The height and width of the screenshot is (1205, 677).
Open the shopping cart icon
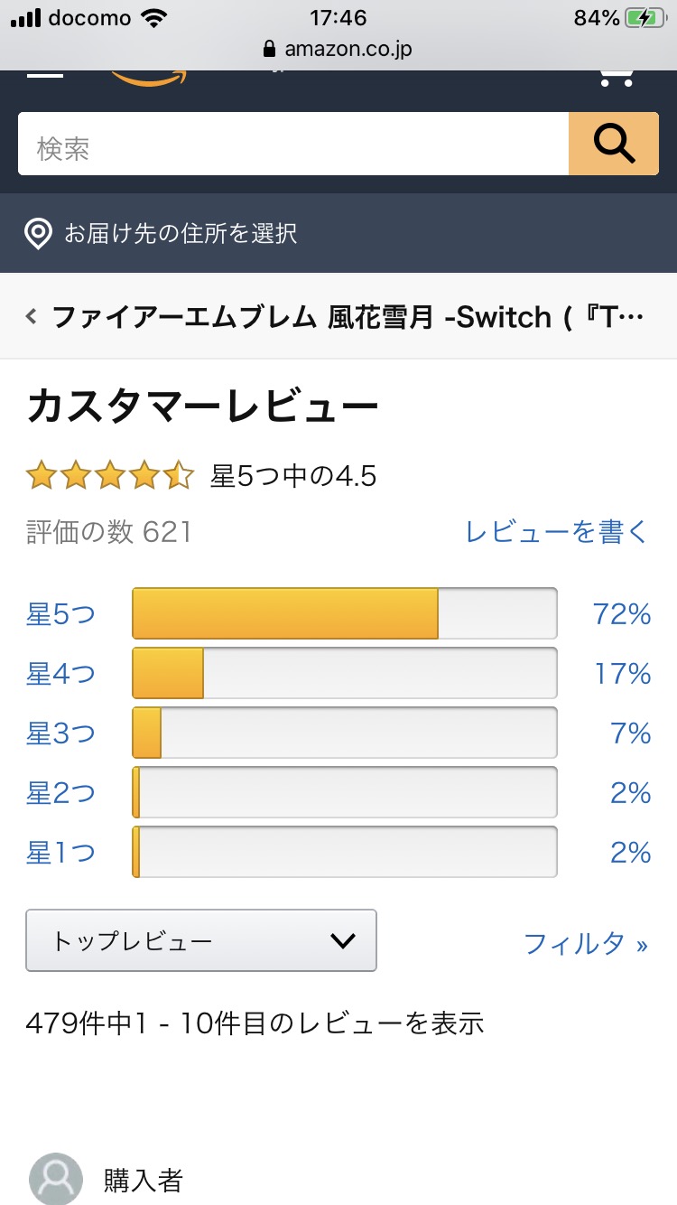pos(617,78)
